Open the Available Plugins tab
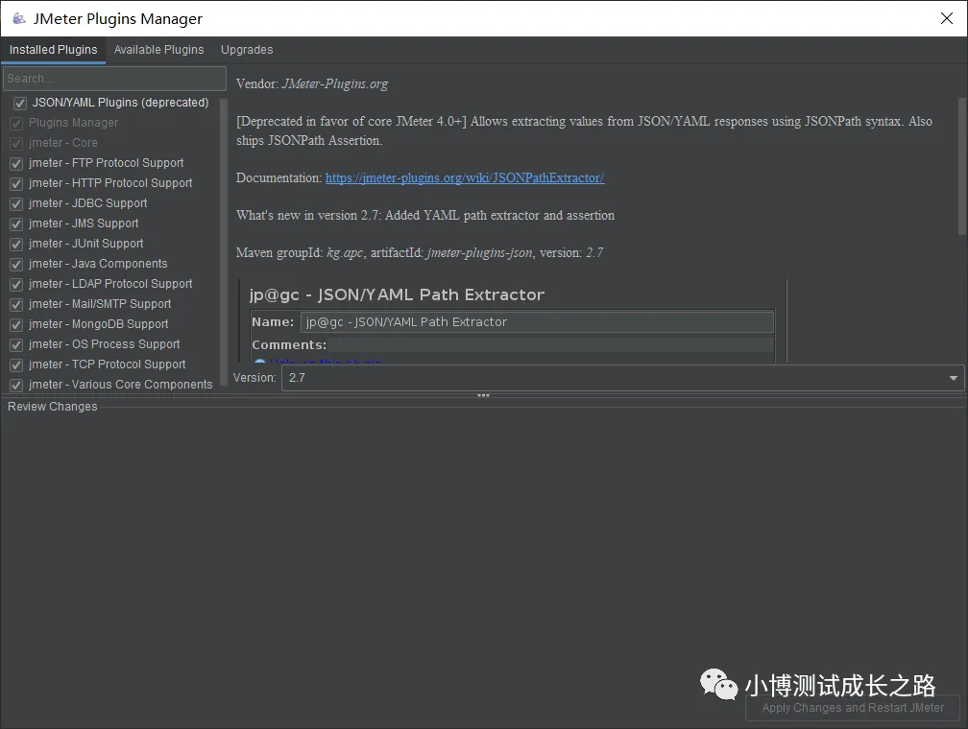968x729 pixels. pyautogui.click(x=158, y=50)
